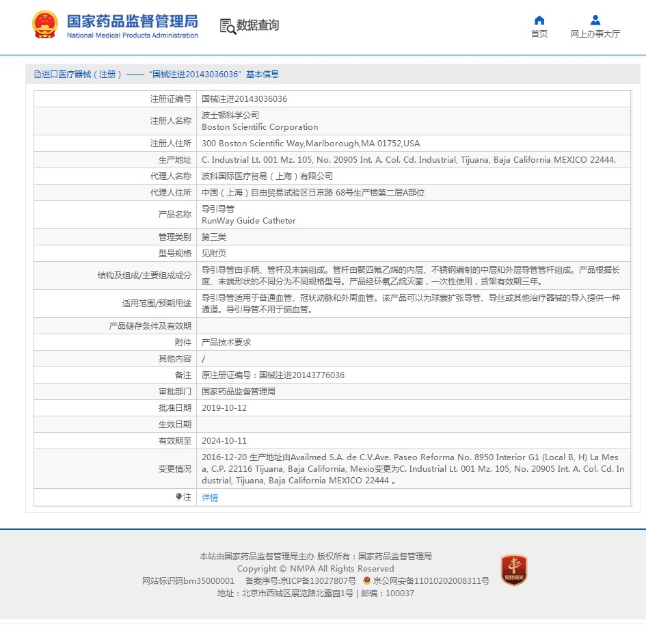This screenshot has width=646, height=629.
Task: Click the police badge icon near 京公网安备
Action: 367,580
